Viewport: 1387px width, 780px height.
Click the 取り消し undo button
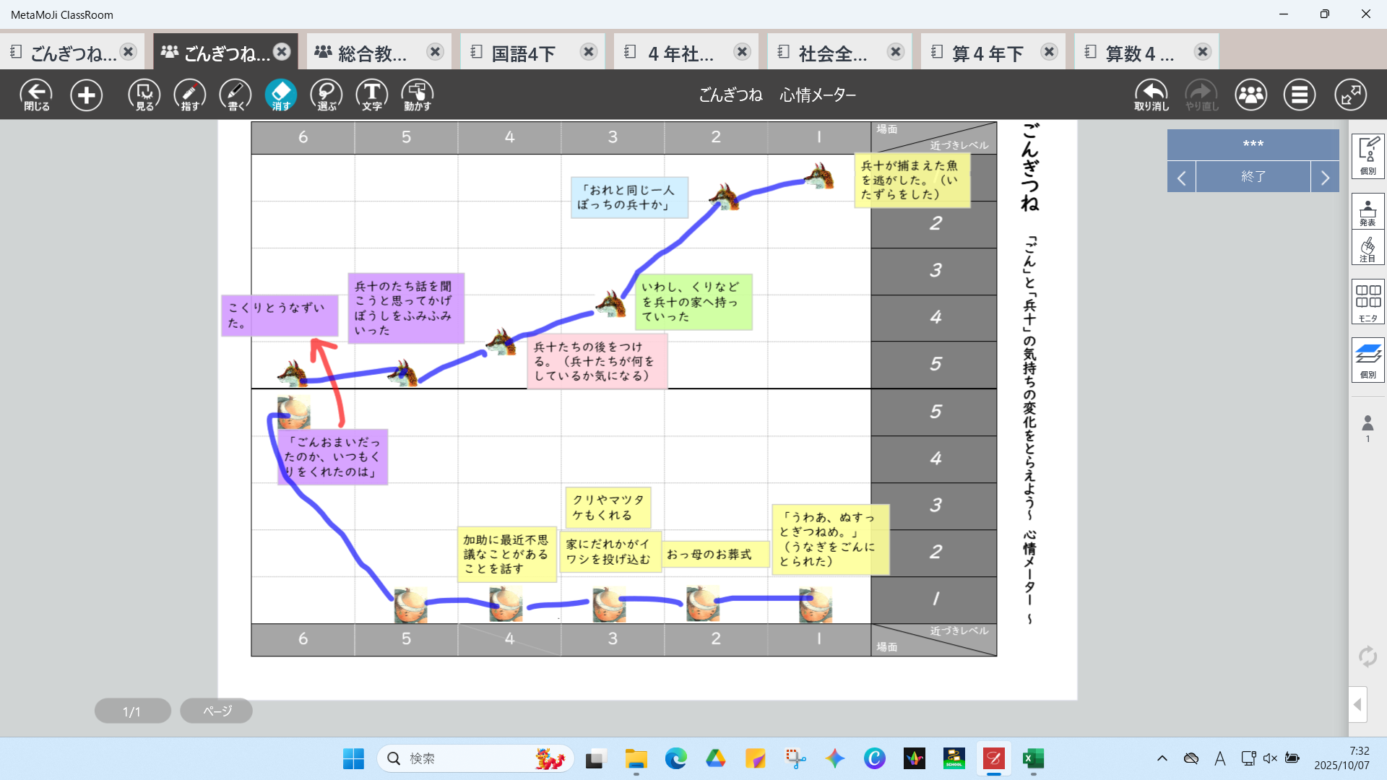[1151, 95]
